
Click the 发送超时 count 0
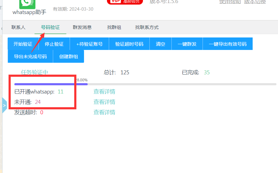coord(42,112)
